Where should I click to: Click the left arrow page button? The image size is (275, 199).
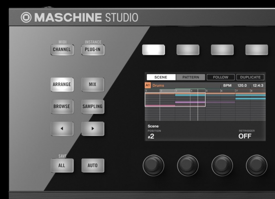[x=62, y=129]
